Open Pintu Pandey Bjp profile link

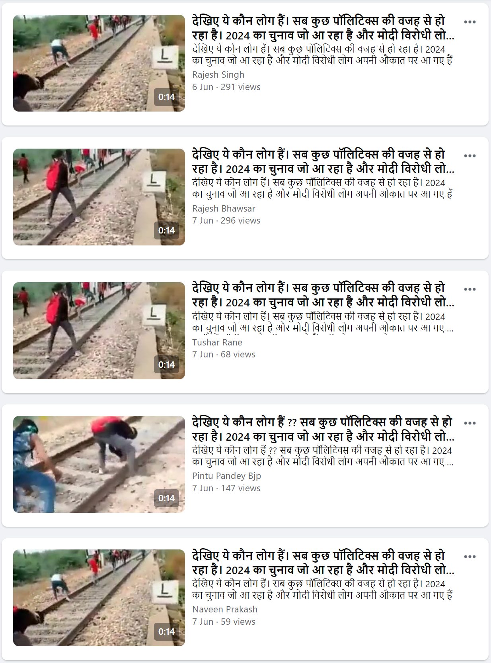pyautogui.click(x=226, y=476)
